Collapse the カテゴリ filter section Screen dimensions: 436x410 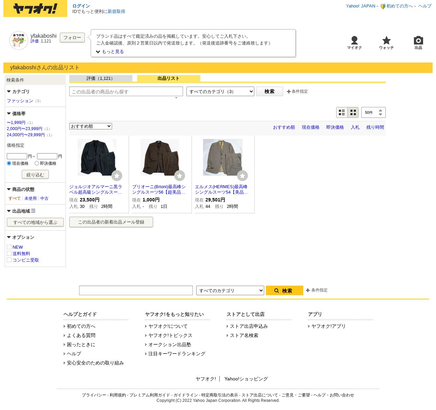18,91
